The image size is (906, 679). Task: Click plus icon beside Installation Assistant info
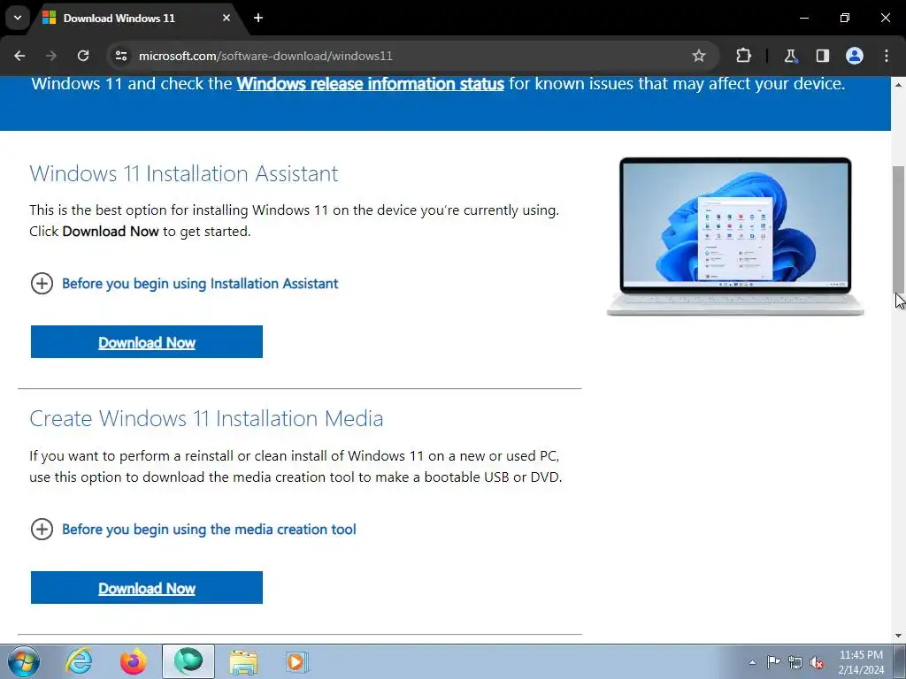pyautogui.click(x=42, y=284)
